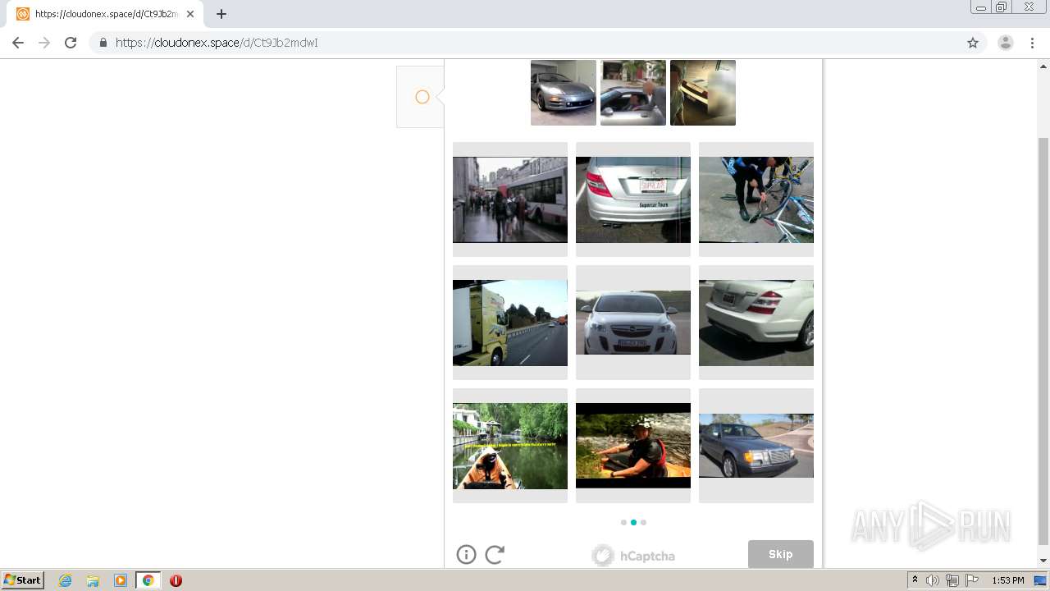The image size is (1050, 591).
Task: Close the cloudonex.space tab
Action: [190, 14]
